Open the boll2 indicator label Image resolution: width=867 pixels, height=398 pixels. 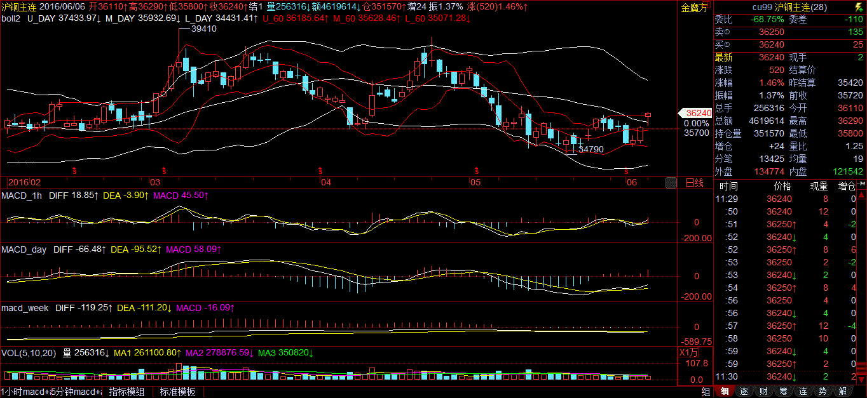tap(11, 18)
